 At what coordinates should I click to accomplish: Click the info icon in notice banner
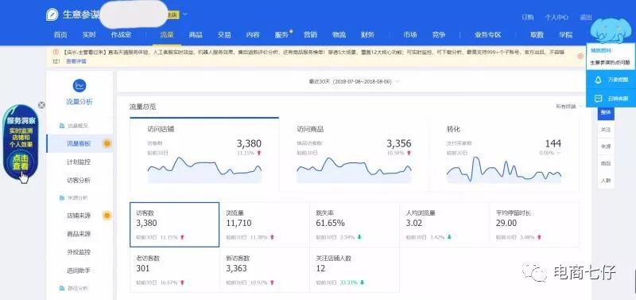(56, 53)
